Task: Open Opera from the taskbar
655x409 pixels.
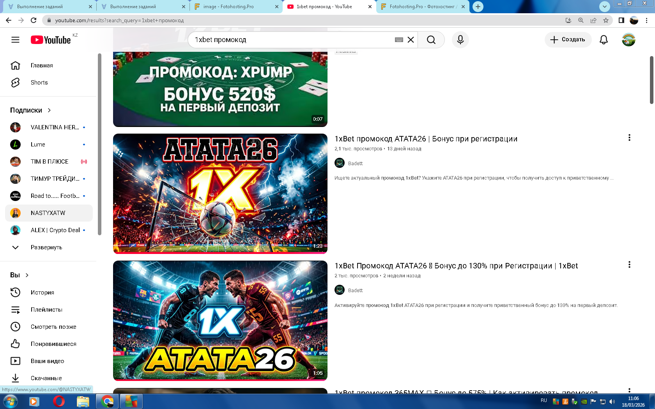Action: [58, 401]
